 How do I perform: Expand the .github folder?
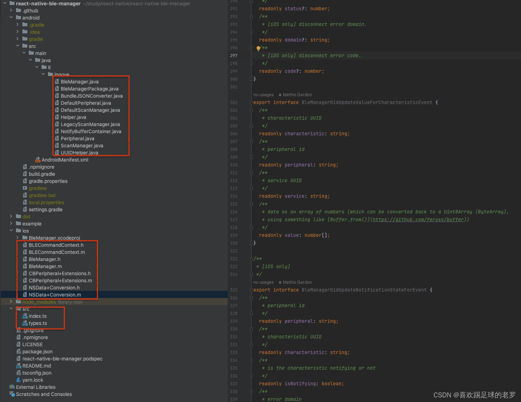point(11,11)
